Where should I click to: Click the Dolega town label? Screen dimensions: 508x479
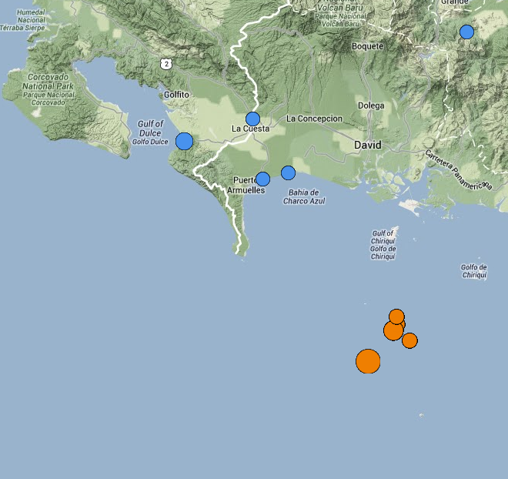(371, 106)
